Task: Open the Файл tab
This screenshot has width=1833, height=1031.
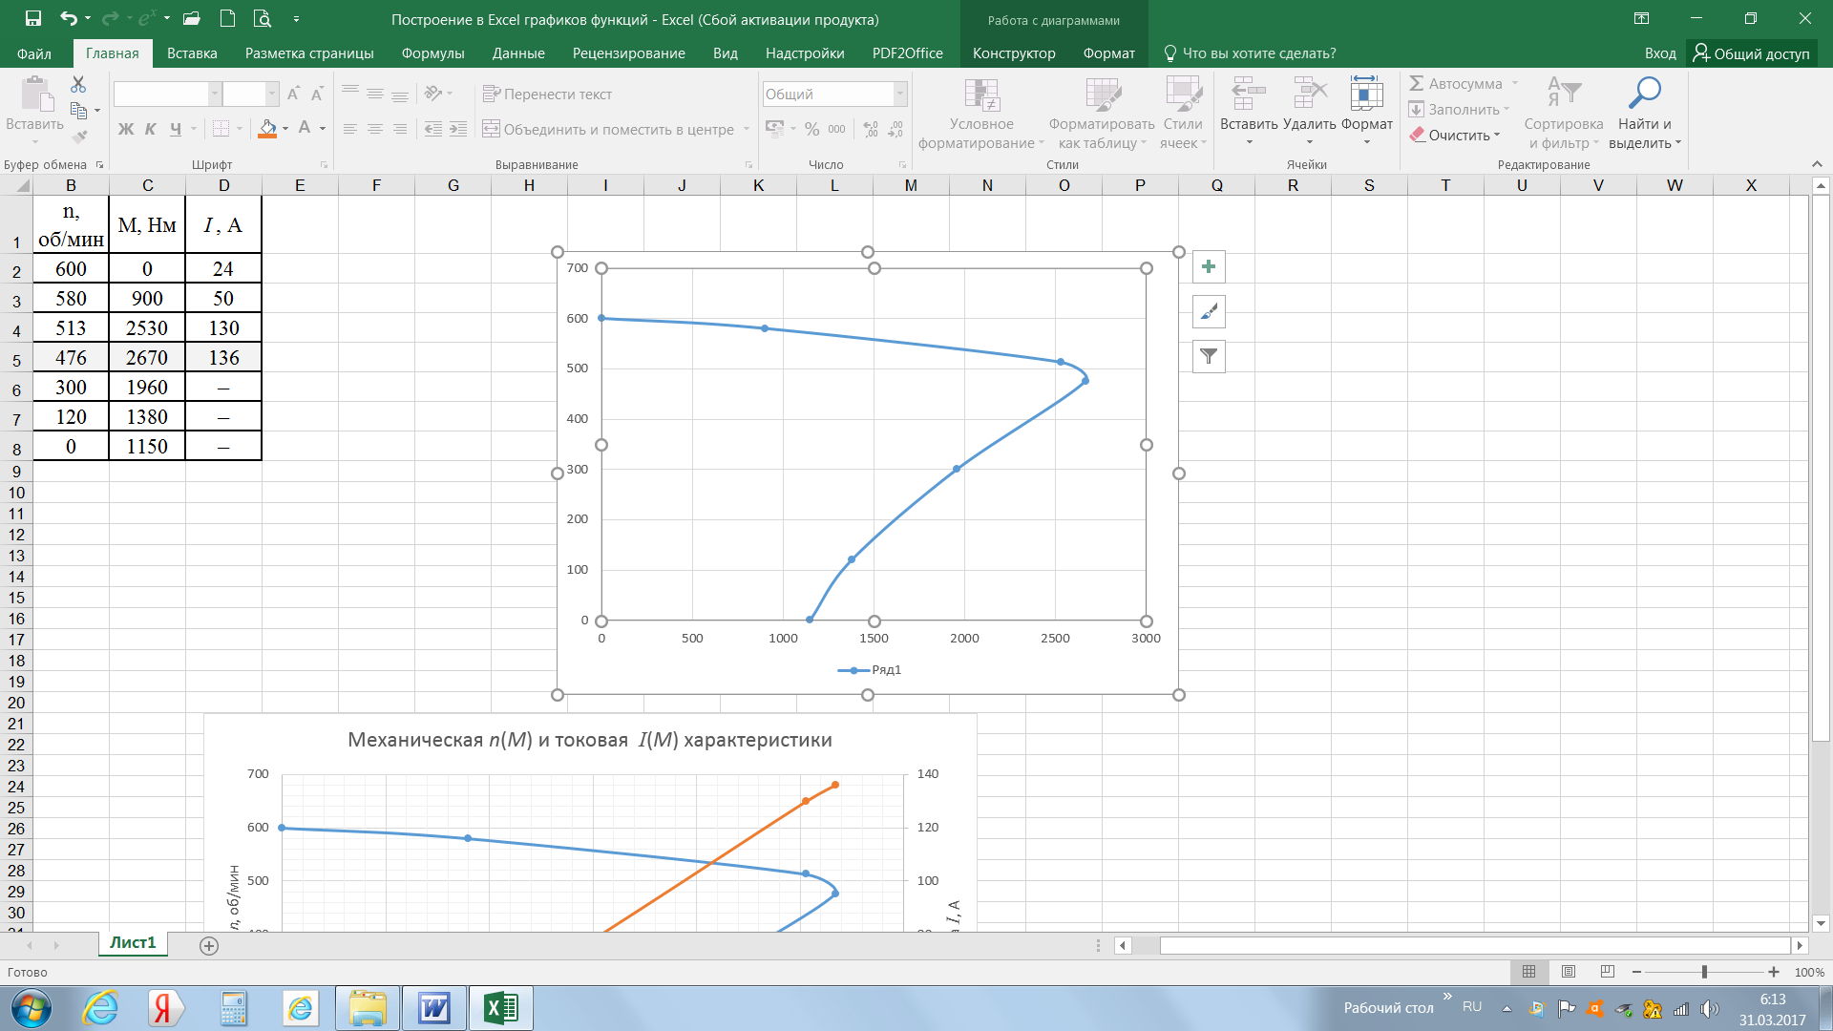Action: tap(34, 53)
